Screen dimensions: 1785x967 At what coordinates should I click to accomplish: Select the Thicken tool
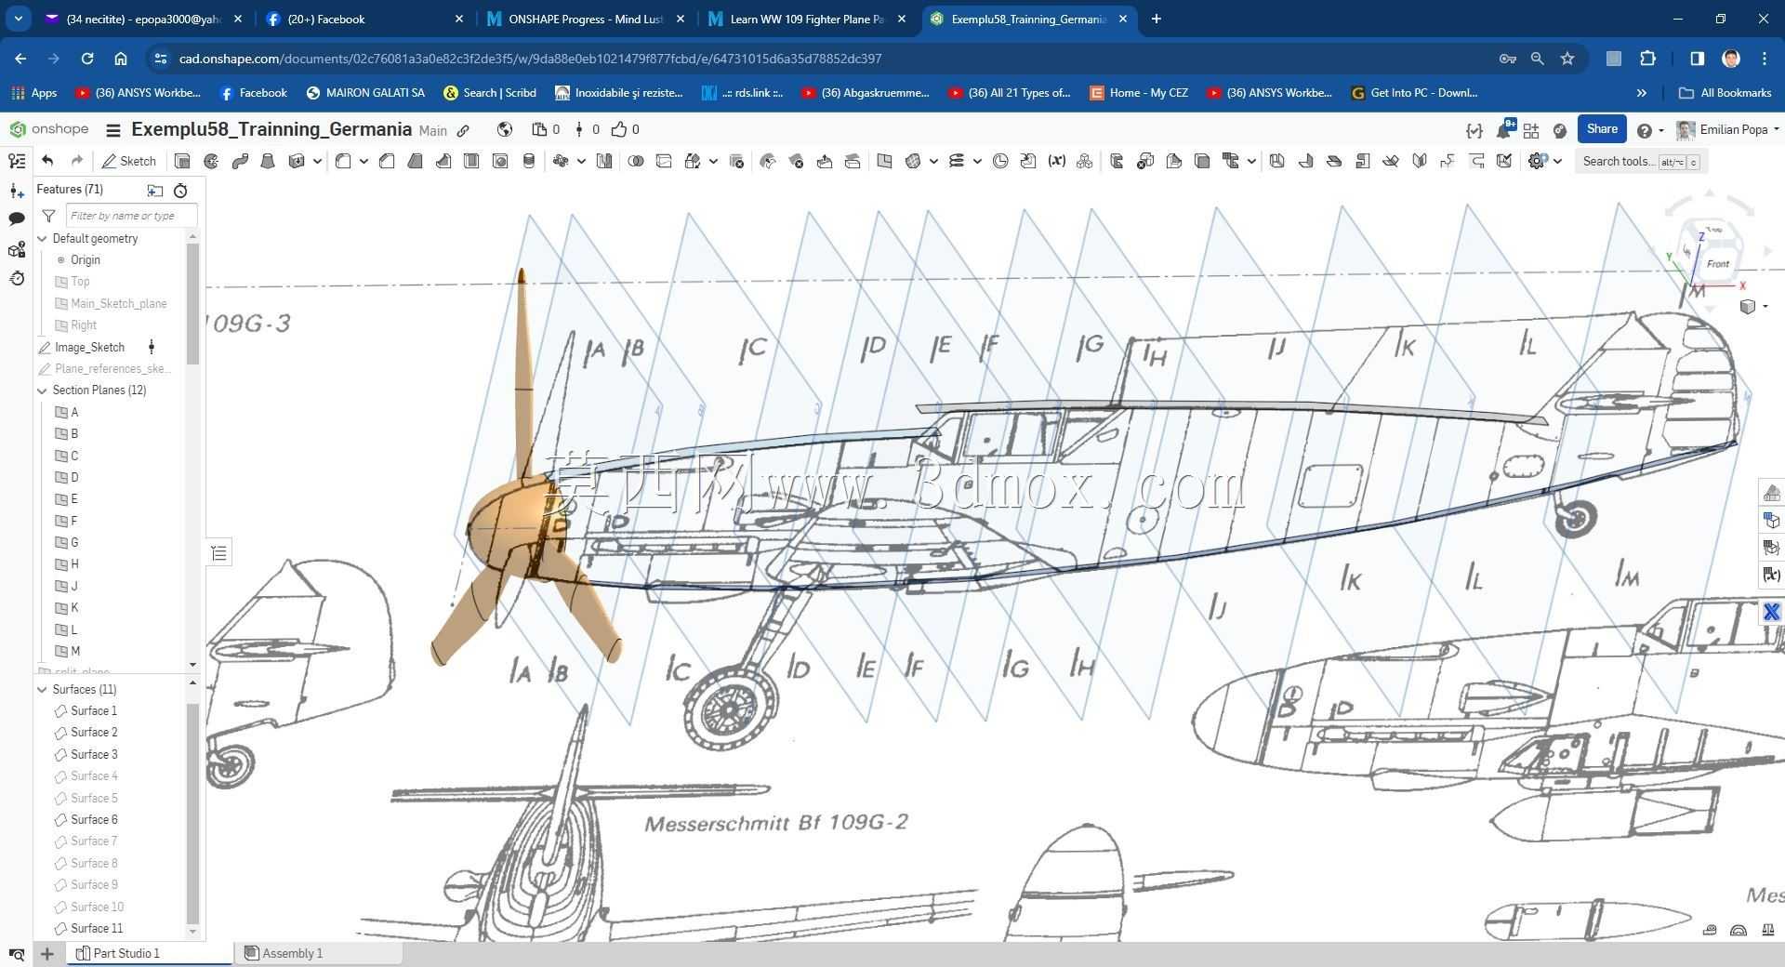pyautogui.click(x=297, y=161)
